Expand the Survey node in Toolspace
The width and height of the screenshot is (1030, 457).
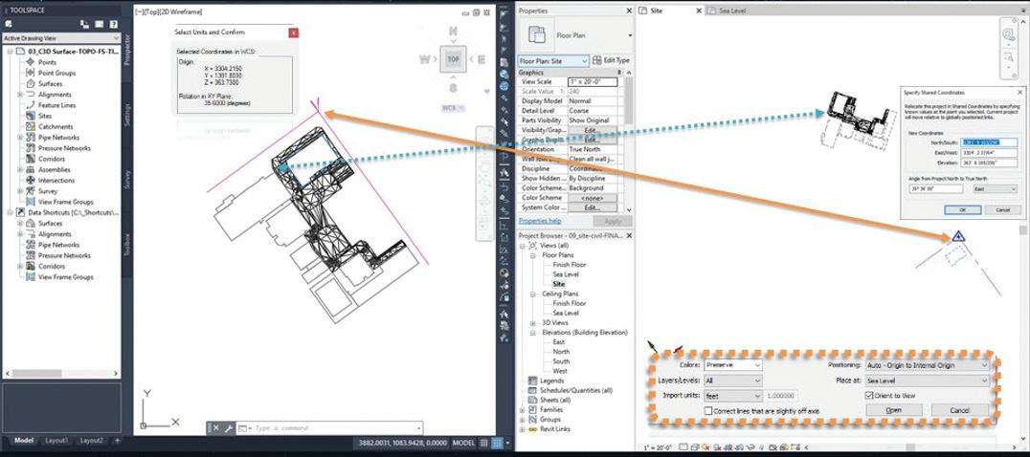coord(20,191)
